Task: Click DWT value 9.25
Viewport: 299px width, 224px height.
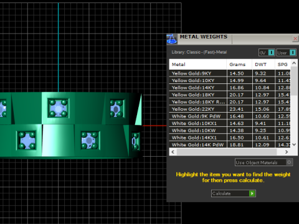Action: 260,131
